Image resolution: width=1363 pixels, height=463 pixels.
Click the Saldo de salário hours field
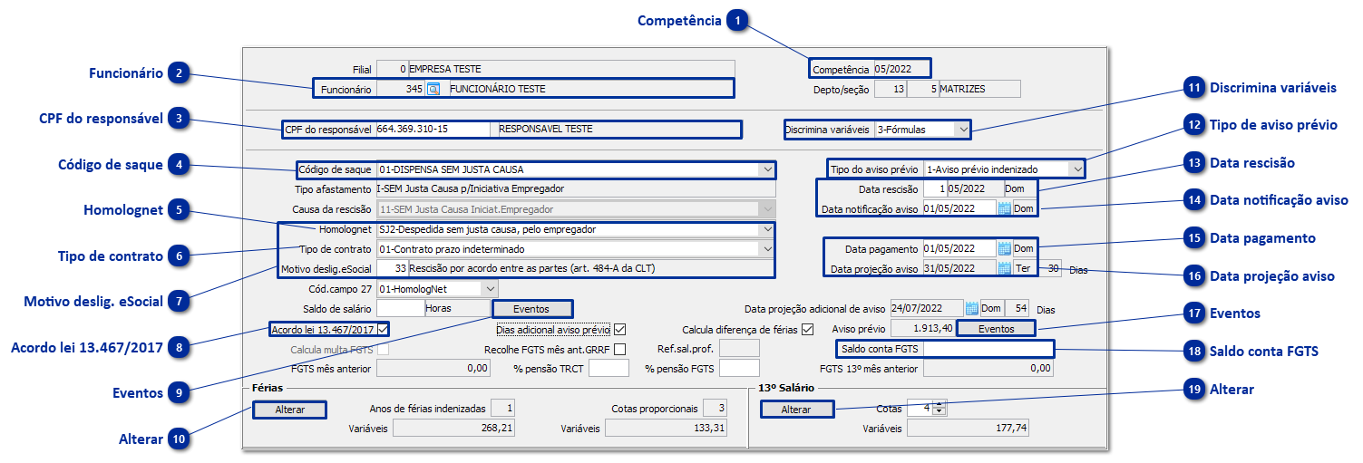(x=400, y=308)
